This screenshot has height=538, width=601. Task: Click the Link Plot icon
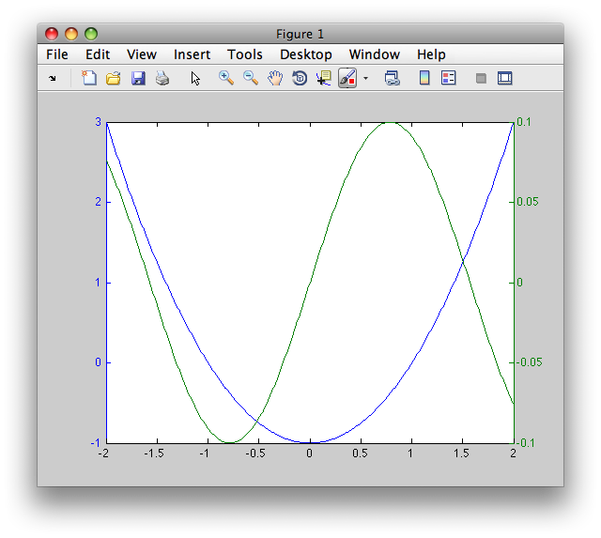(393, 78)
